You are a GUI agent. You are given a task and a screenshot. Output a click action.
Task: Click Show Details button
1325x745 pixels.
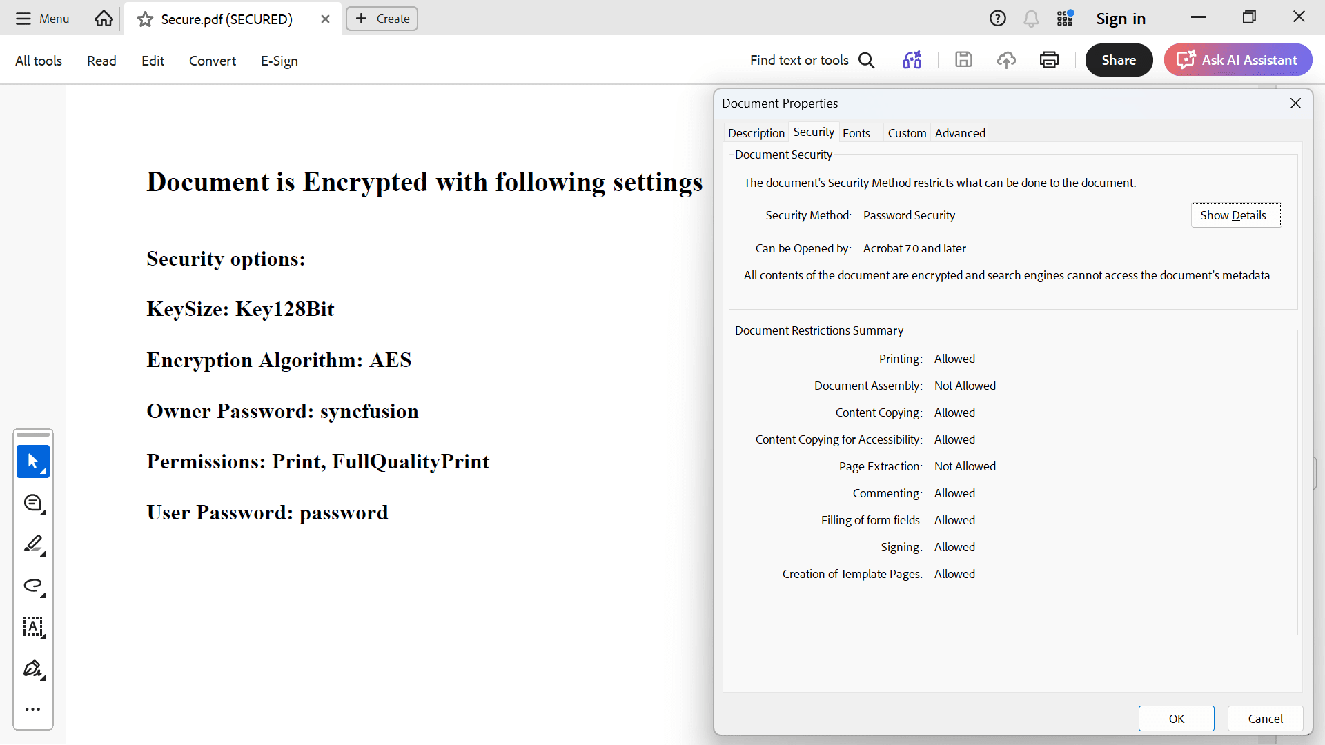coord(1236,215)
